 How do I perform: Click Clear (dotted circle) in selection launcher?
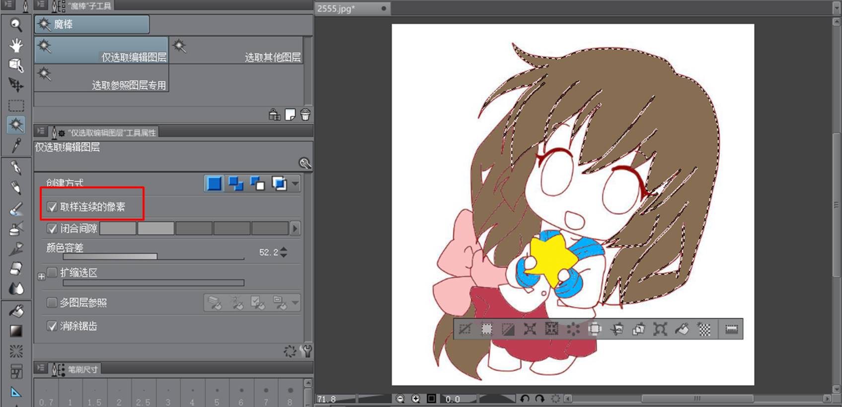tap(573, 329)
